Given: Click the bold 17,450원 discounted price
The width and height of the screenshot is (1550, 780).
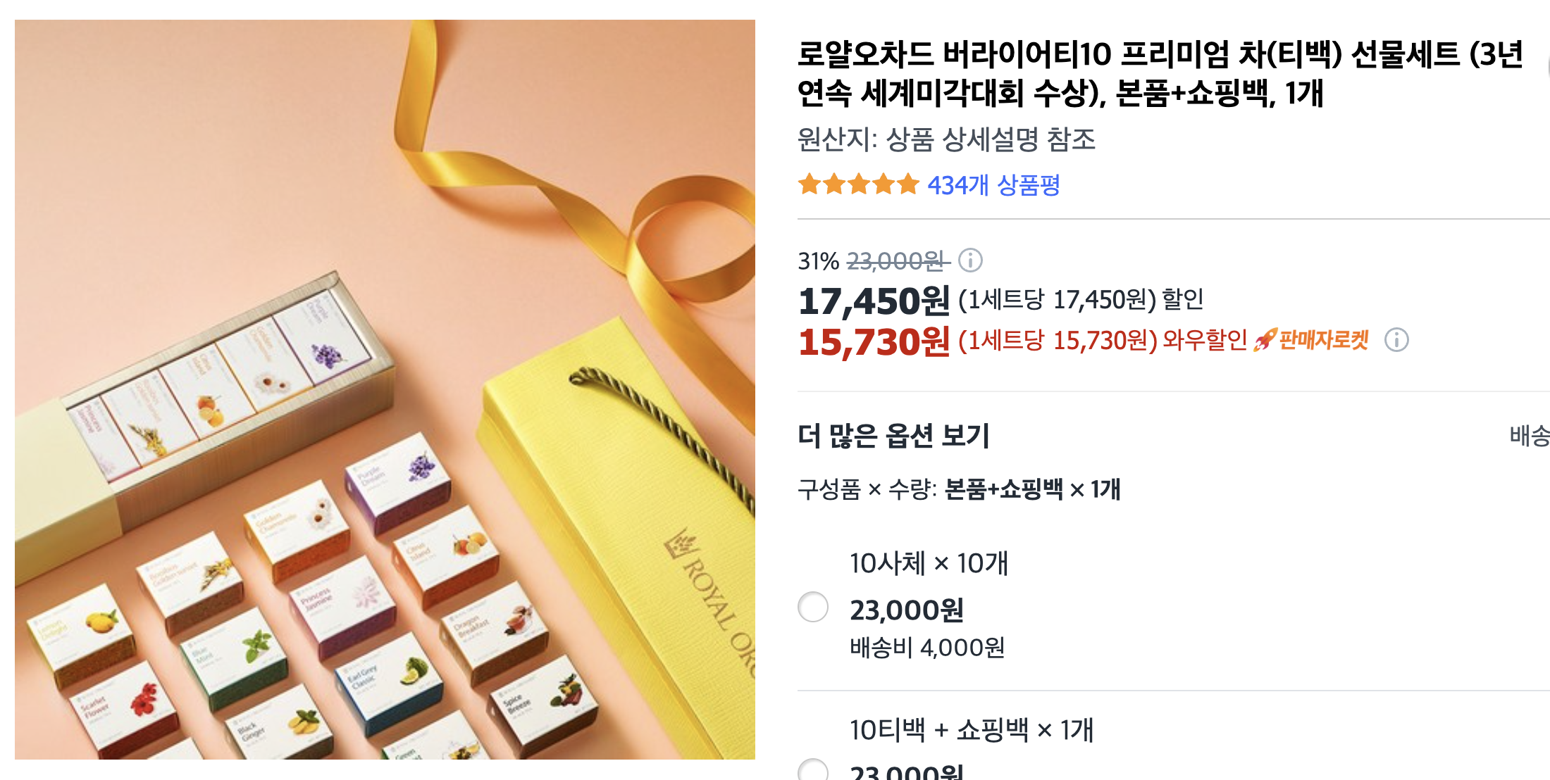Looking at the screenshot, I should (874, 301).
